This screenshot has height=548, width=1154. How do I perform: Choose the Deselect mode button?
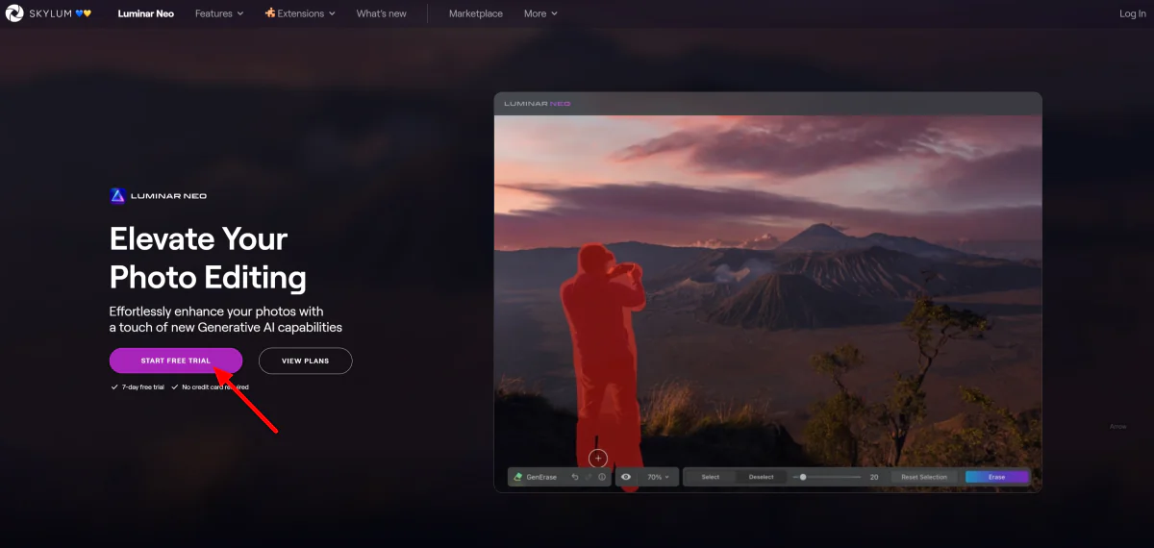point(762,477)
